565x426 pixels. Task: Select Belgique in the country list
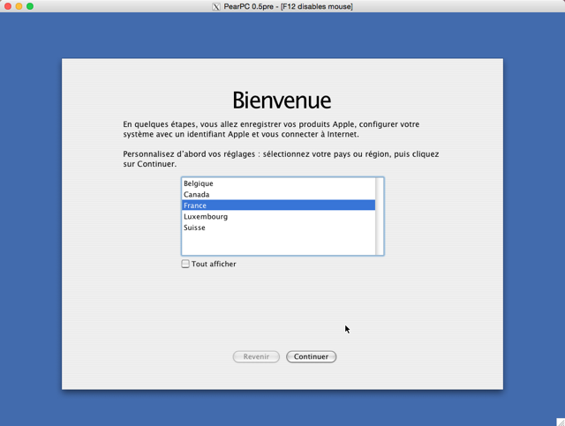click(x=278, y=183)
